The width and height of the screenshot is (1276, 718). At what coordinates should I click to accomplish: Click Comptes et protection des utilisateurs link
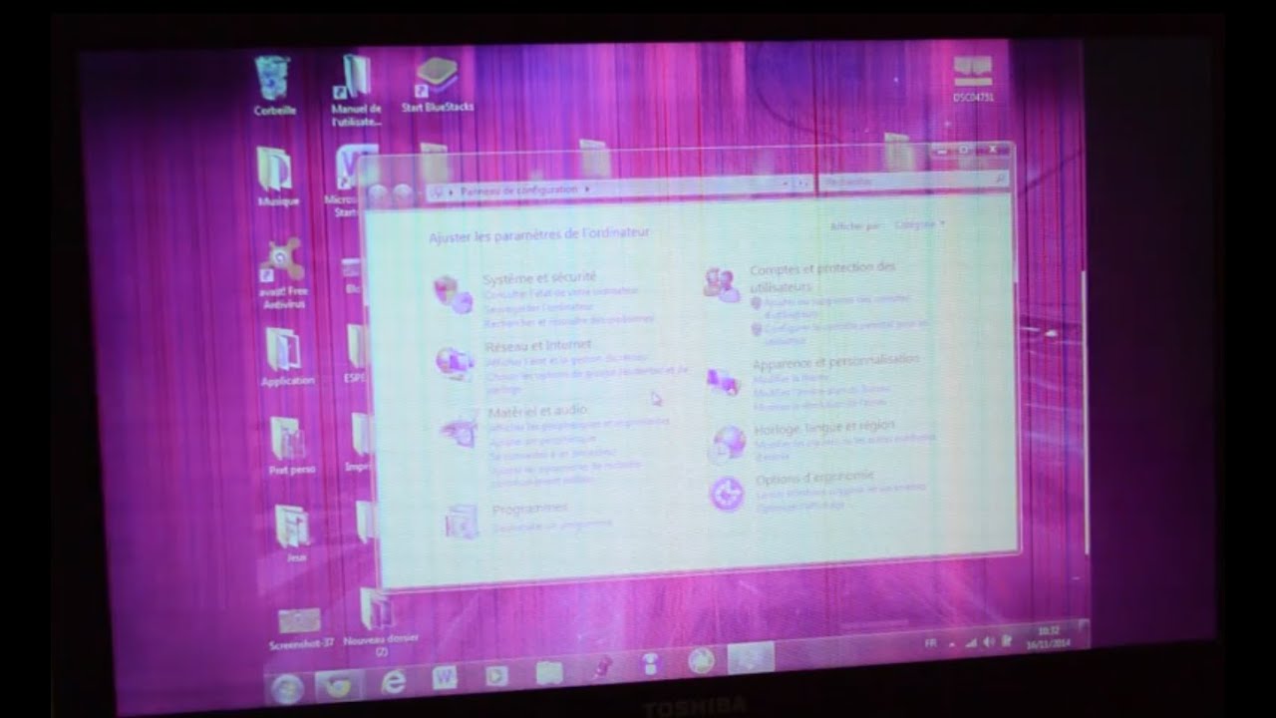pos(822,276)
